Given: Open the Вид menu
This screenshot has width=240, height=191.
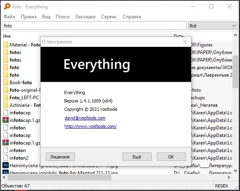Looking at the screenshot, I should pos(46,17).
